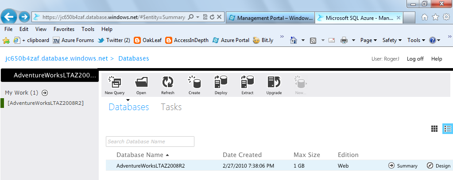
Task: Expand the My Work arrow
Action: (x=44, y=93)
